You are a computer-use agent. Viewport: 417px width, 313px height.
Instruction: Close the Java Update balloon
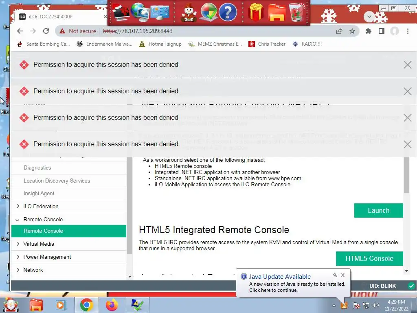(x=343, y=275)
